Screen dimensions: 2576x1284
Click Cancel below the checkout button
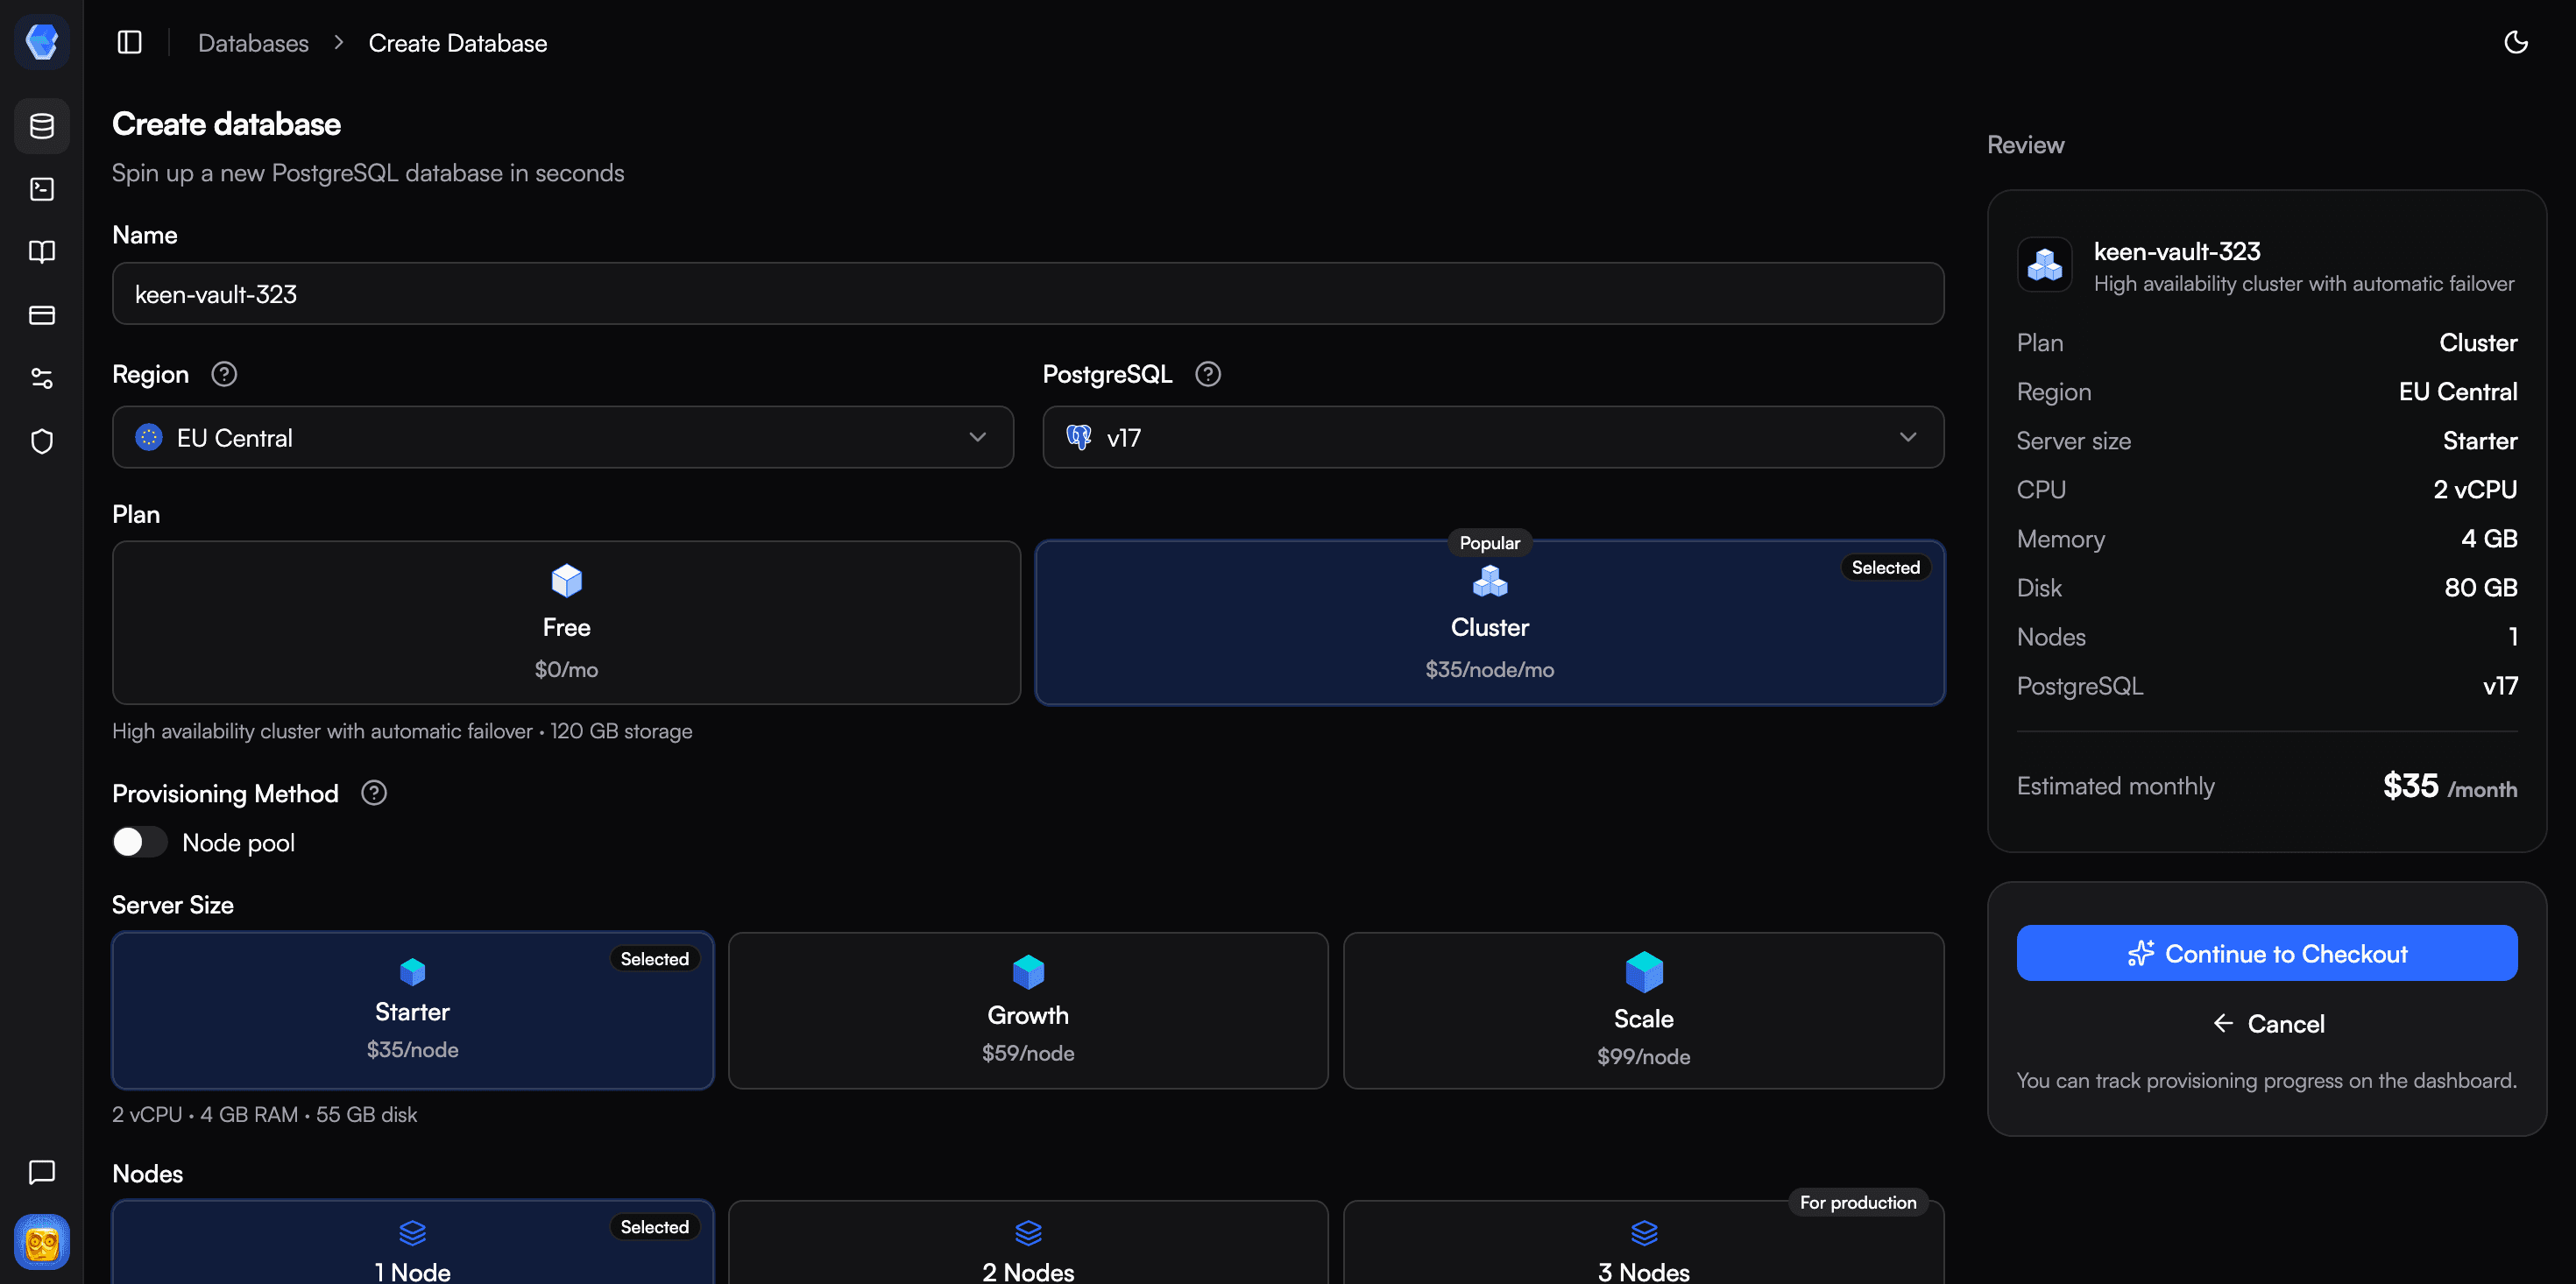[x=2267, y=1023]
